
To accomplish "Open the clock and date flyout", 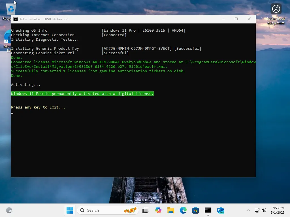I will (278, 210).
